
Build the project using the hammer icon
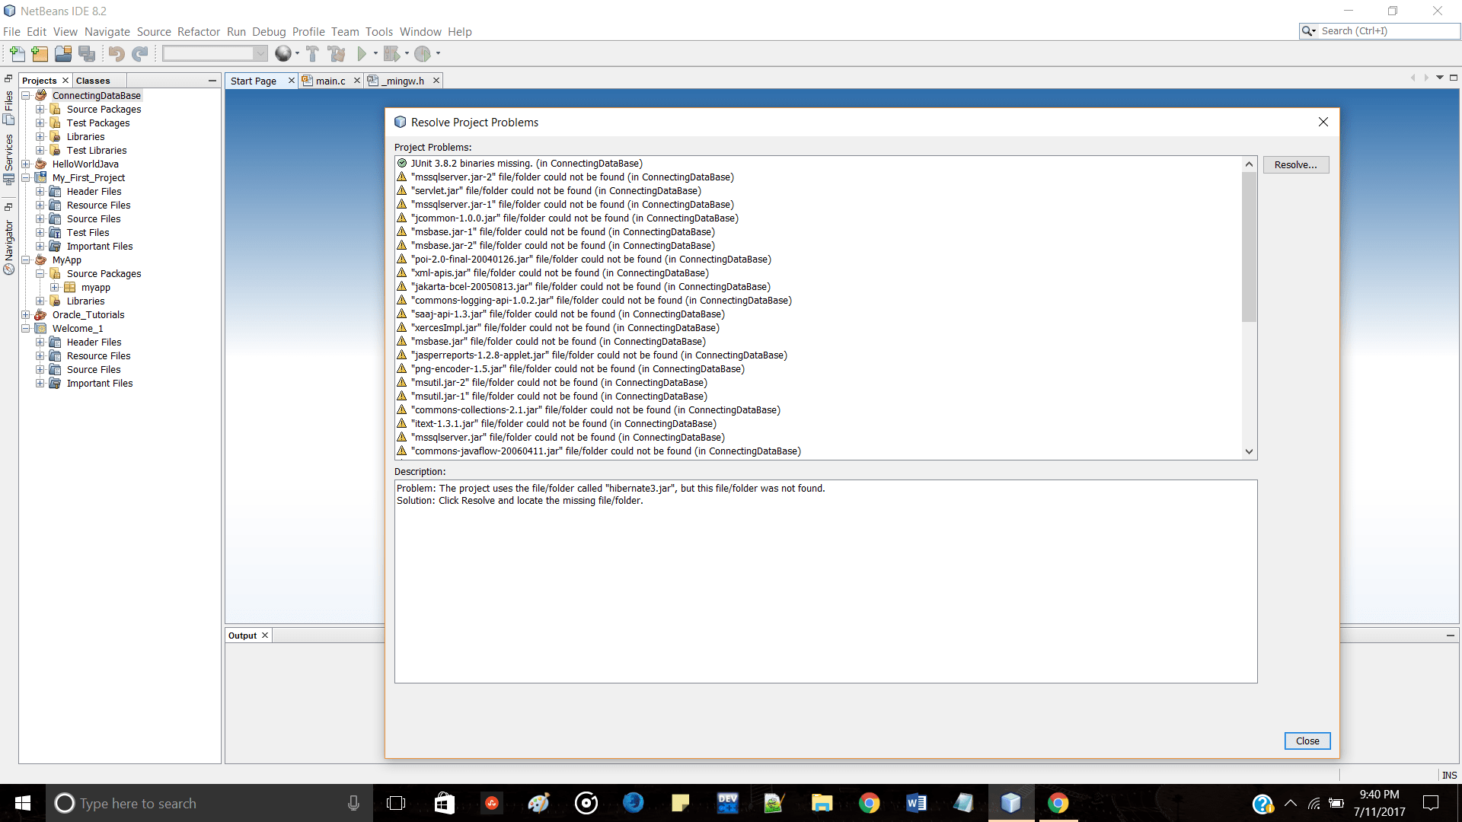pyautogui.click(x=312, y=53)
